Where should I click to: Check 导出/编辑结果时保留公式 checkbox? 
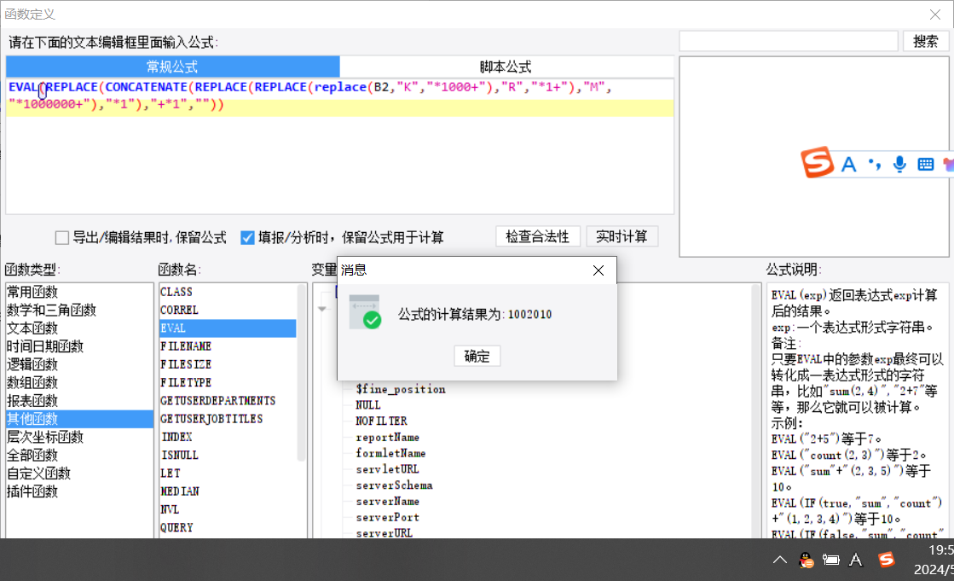(62, 237)
